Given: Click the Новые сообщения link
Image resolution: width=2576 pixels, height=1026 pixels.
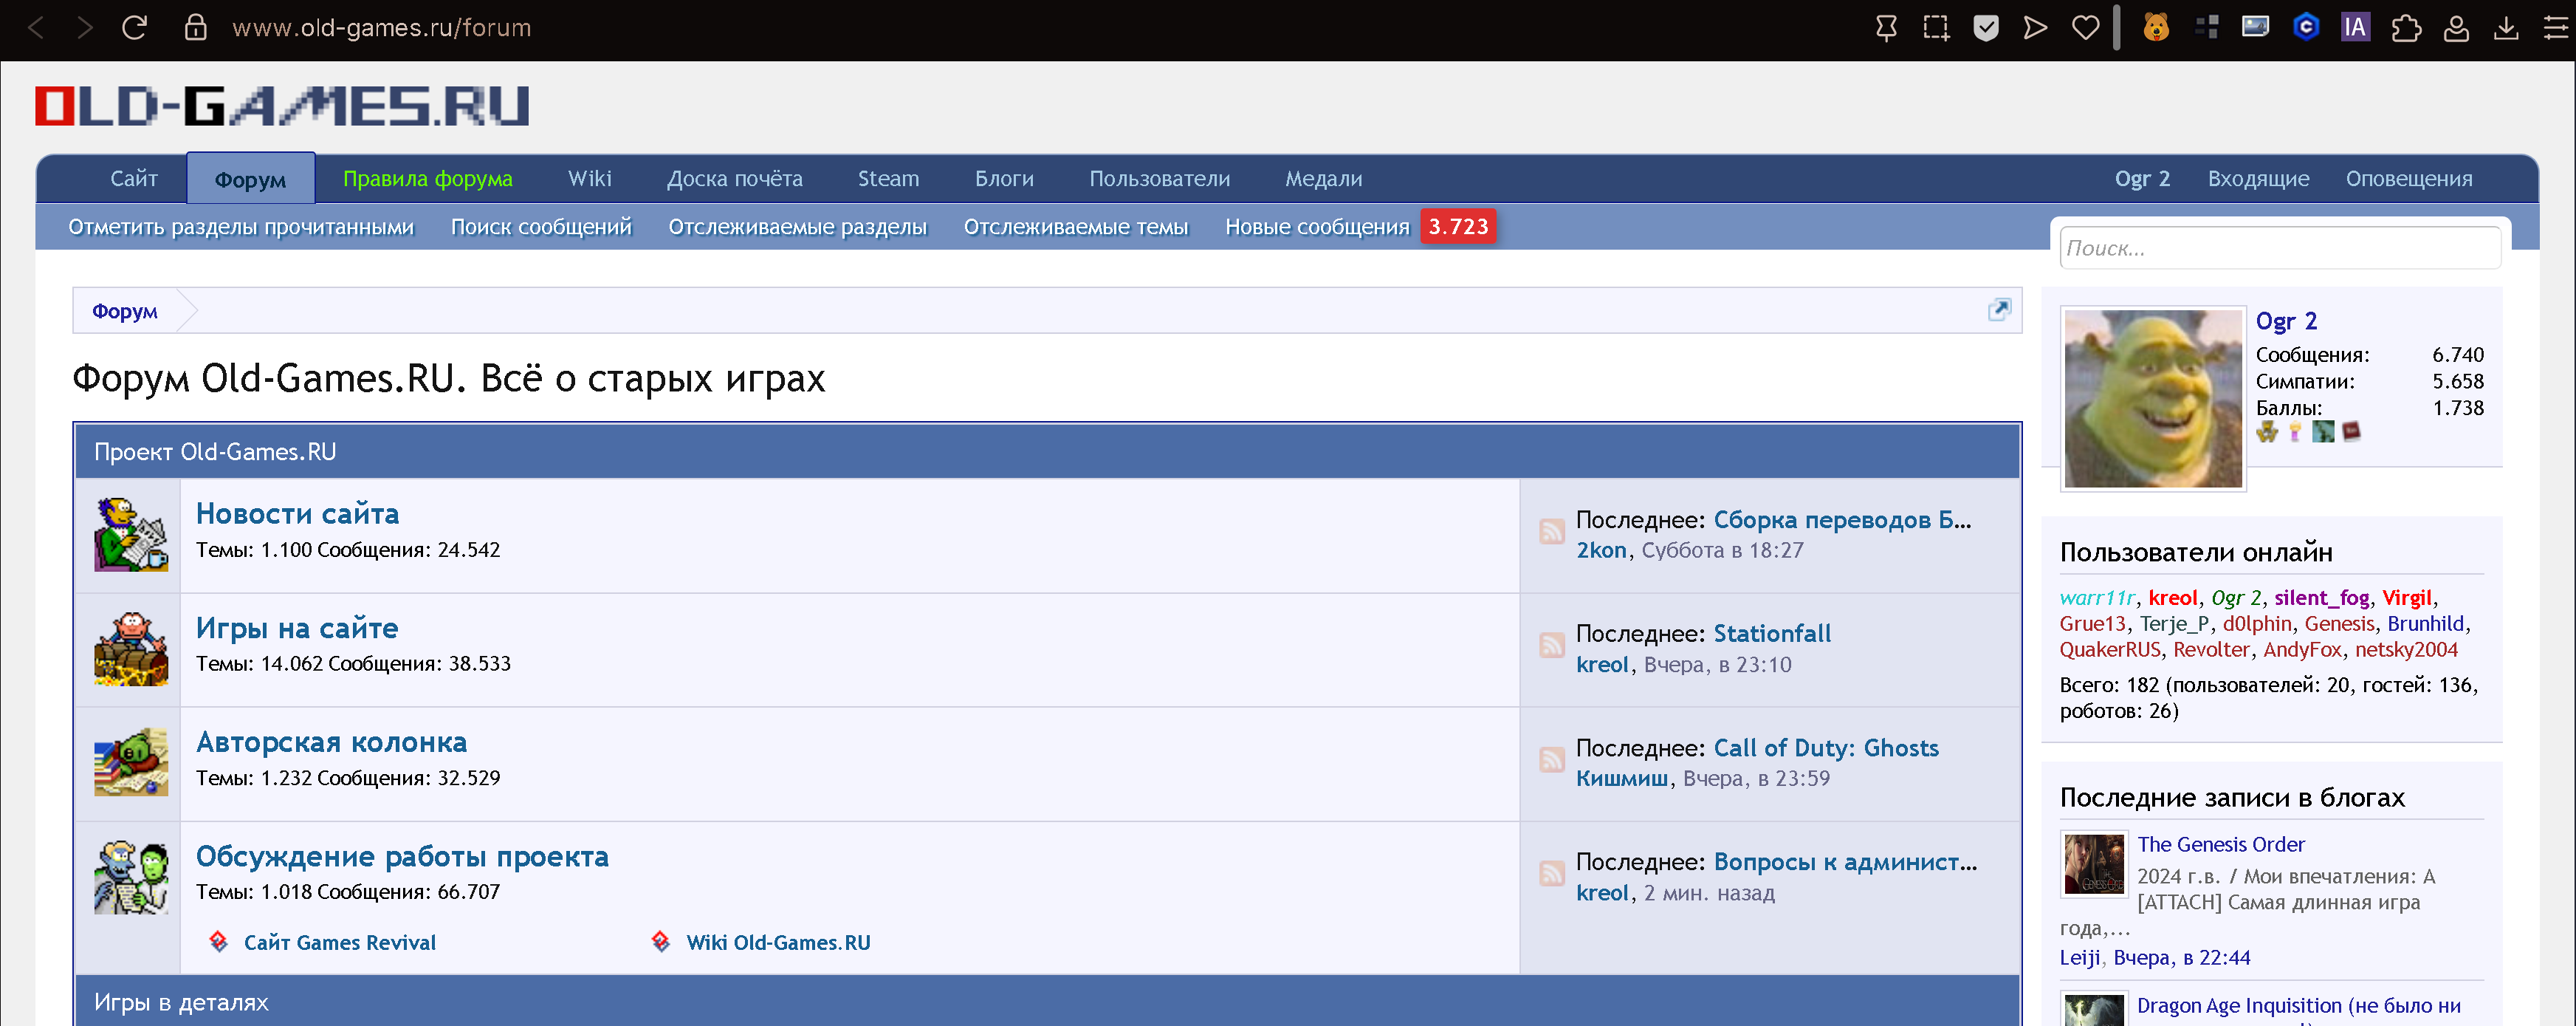Looking at the screenshot, I should point(1316,227).
